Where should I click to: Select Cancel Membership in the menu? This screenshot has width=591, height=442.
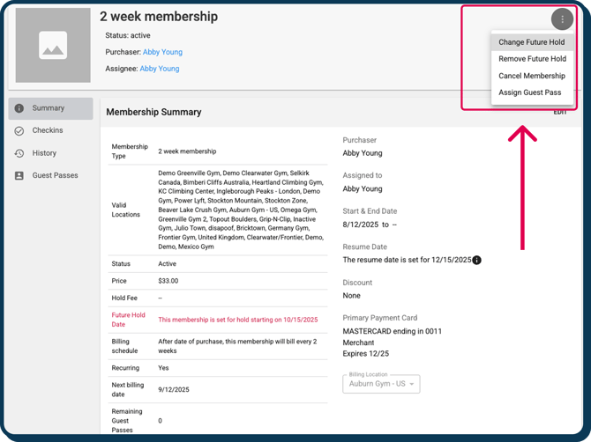531,76
